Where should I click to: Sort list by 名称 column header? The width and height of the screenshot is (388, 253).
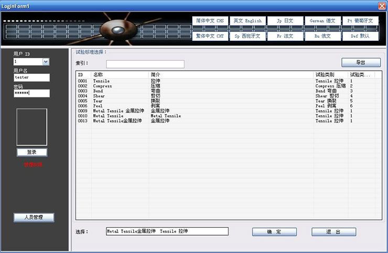click(120, 75)
